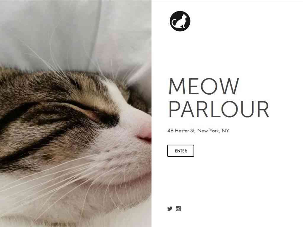This screenshot has height=227, width=303.
Task: Click the ENTER label text inside button
Action: click(181, 151)
